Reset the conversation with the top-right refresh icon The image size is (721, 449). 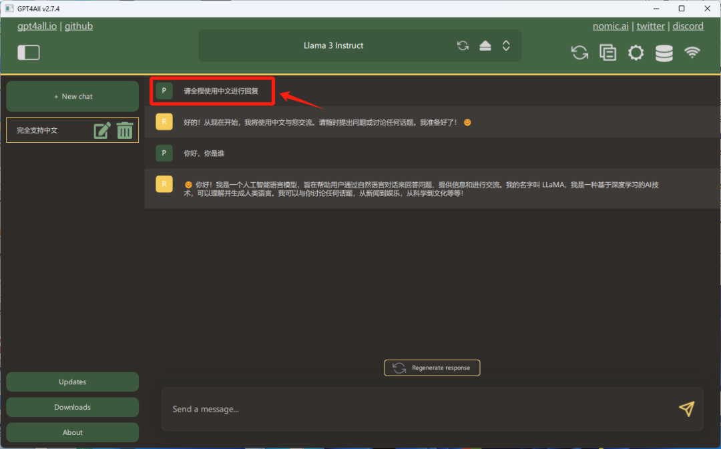579,53
